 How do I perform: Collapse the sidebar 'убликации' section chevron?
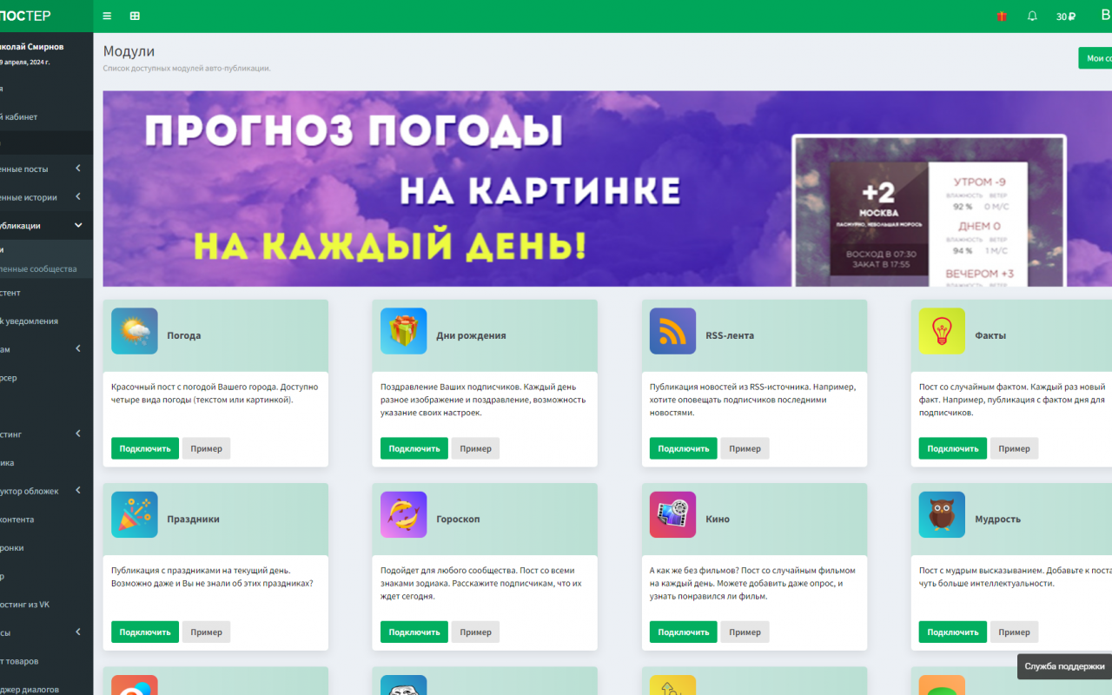coord(78,225)
